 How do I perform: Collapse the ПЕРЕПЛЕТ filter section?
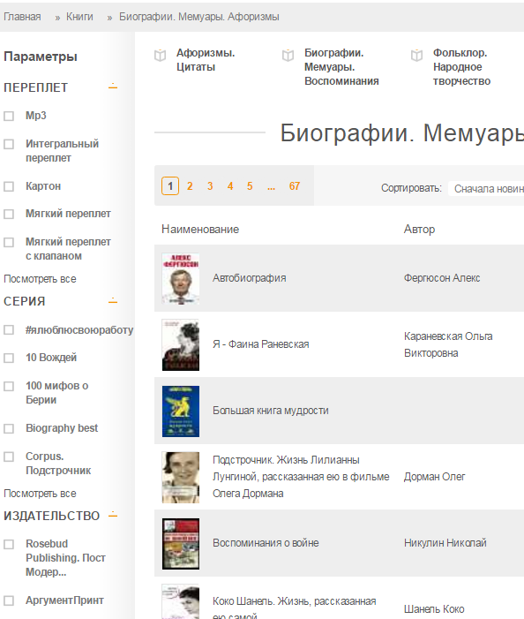point(113,87)
